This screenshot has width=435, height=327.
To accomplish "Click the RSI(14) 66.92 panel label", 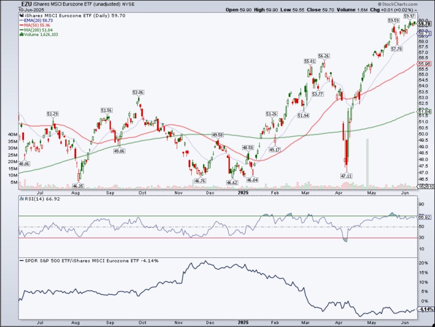I will pos(40,199).
